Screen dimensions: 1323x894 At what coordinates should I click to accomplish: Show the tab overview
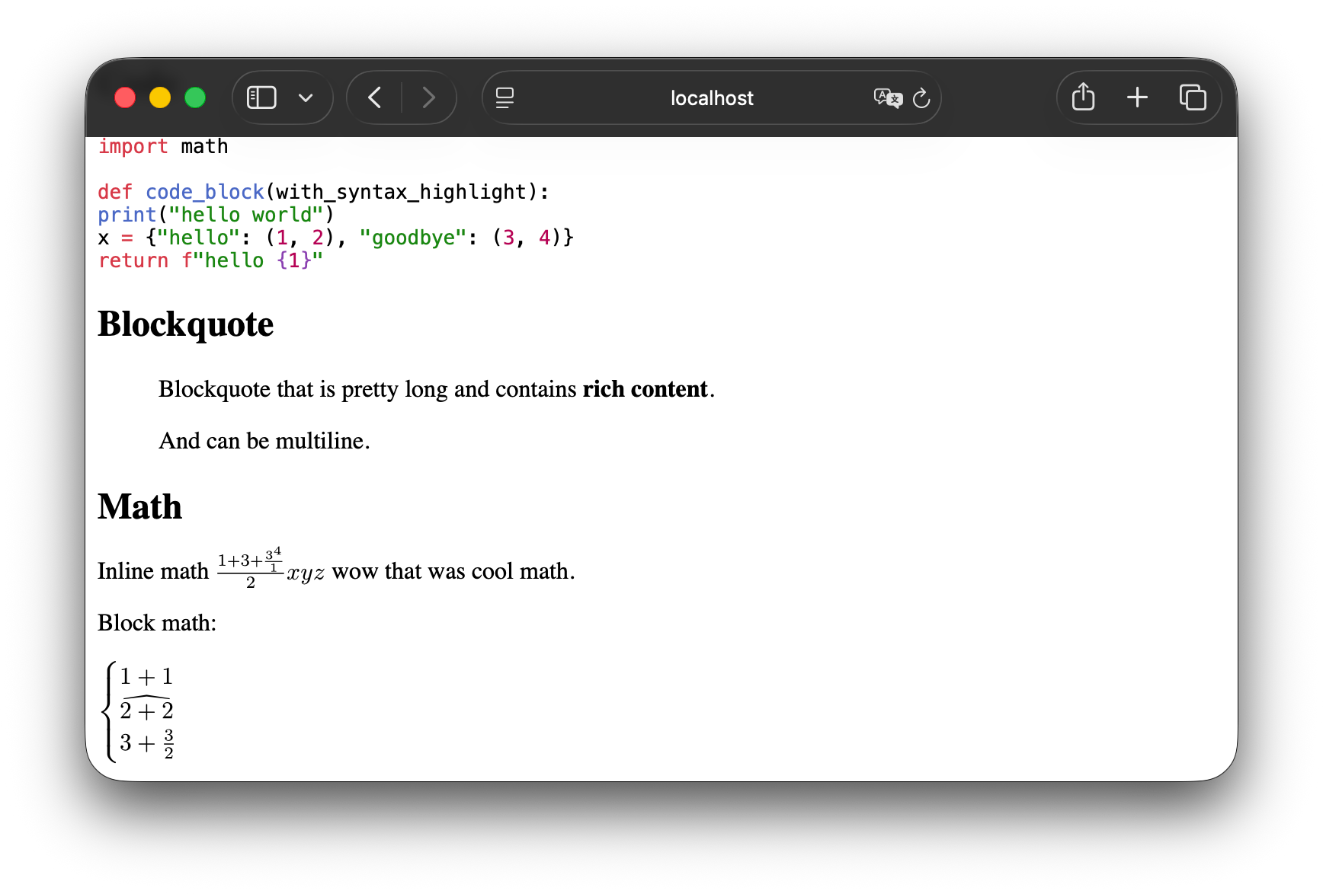point(1193,97)
